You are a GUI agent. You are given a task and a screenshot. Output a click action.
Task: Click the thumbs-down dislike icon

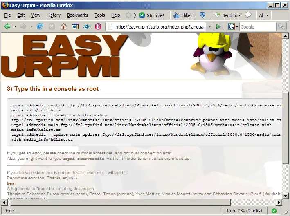pyautogui.click(x=202, y=15)
